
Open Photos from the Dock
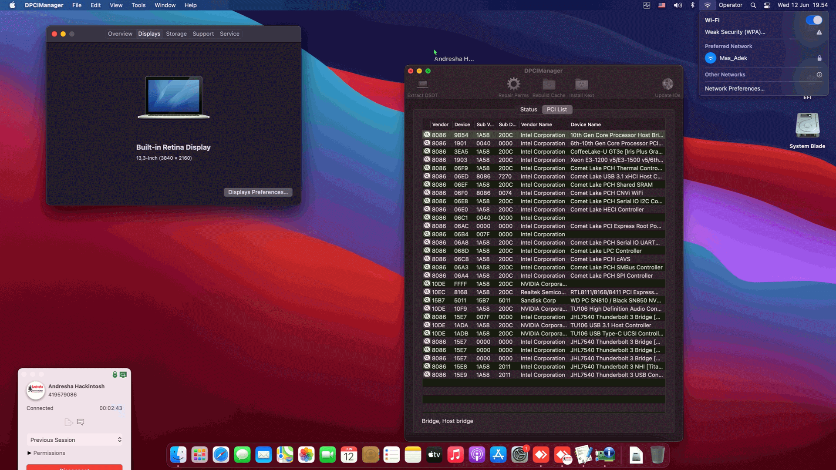(x=306, y=455)
